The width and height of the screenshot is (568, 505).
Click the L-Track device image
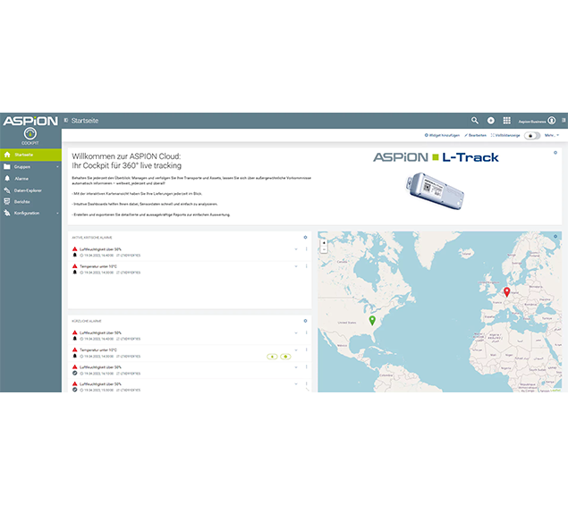(435, 190)
